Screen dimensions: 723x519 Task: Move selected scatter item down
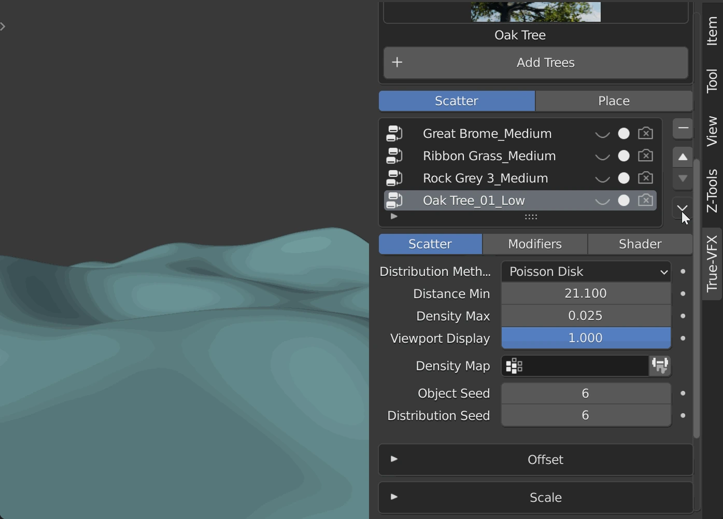(683, 178)
